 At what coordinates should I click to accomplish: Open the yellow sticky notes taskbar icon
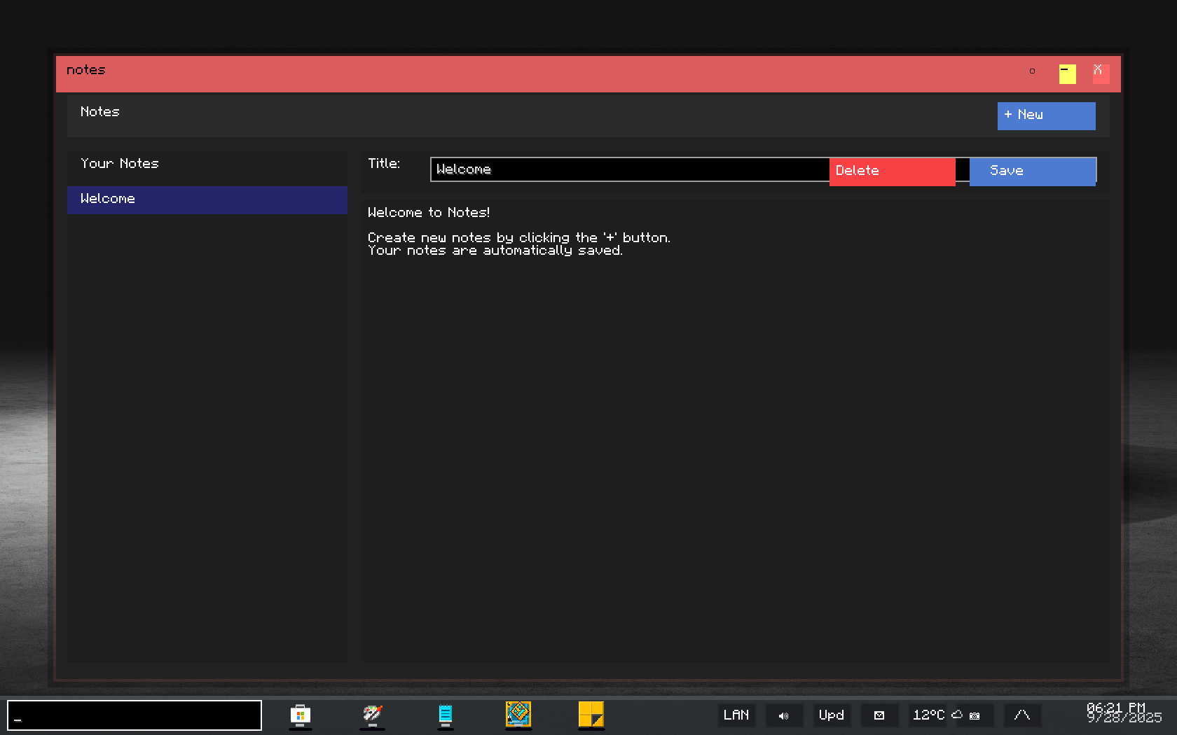click(591, 715)
